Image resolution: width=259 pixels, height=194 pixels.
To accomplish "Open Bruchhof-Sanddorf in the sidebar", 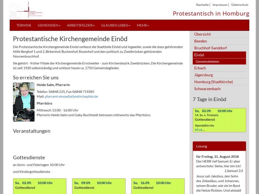I will [x=210, y=48].
